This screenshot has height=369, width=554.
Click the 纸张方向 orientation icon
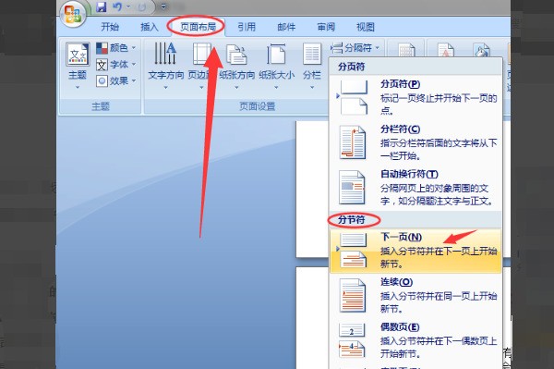[236, 55]
